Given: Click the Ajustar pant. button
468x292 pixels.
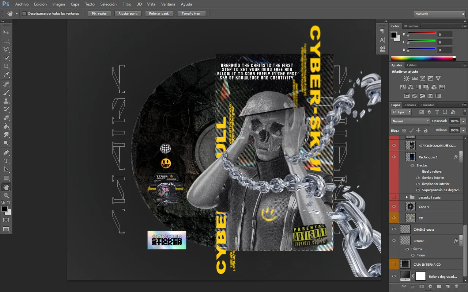Looking at the screenshot, I should tap(128, 14).
